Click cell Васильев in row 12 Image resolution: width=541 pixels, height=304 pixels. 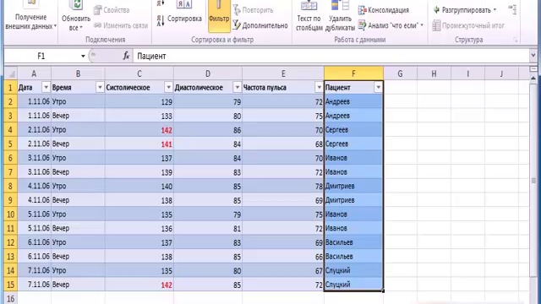point(353,242)
